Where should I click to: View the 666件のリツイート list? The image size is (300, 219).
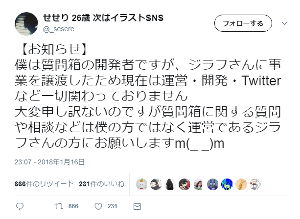44,184
